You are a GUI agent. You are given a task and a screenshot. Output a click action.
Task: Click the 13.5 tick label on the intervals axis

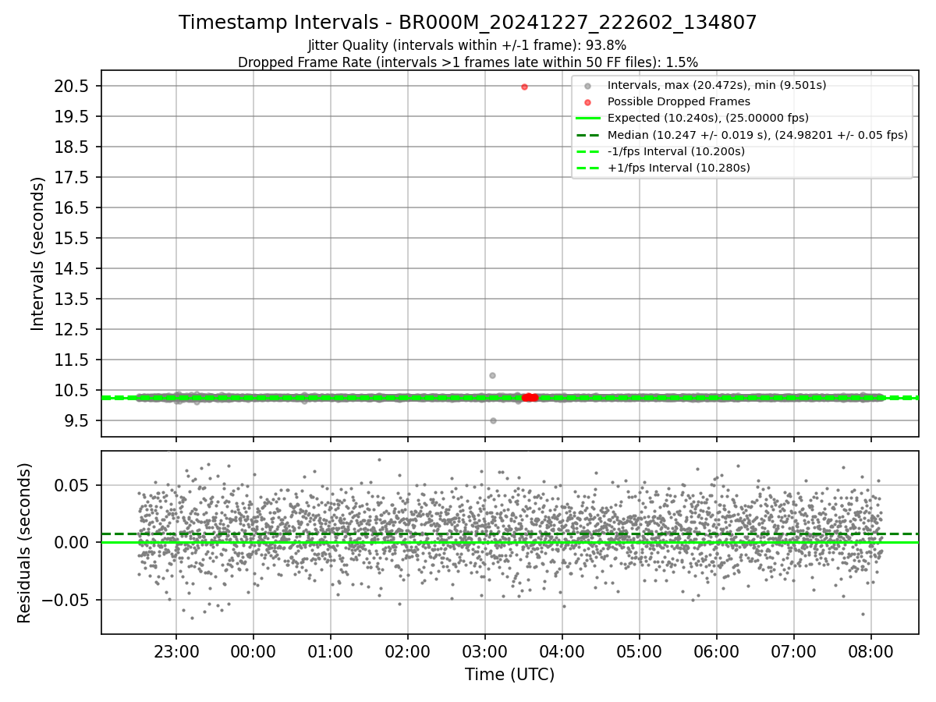[x=72, y=299]
